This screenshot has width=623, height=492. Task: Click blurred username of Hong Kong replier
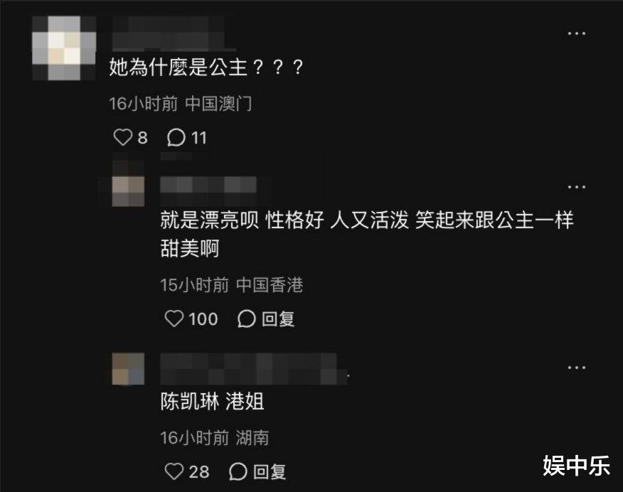tap(208, 186)
